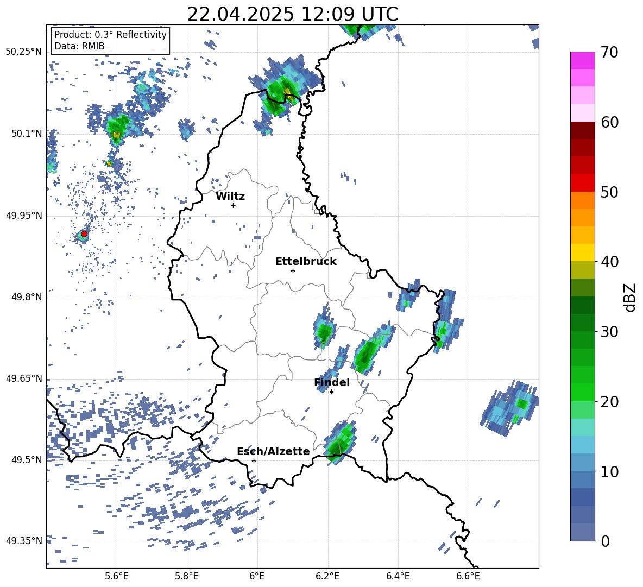Click the Esch/Alzette city label
Image resolution: width=643 pixels, height=587 pixels.
tap(273, 451)
